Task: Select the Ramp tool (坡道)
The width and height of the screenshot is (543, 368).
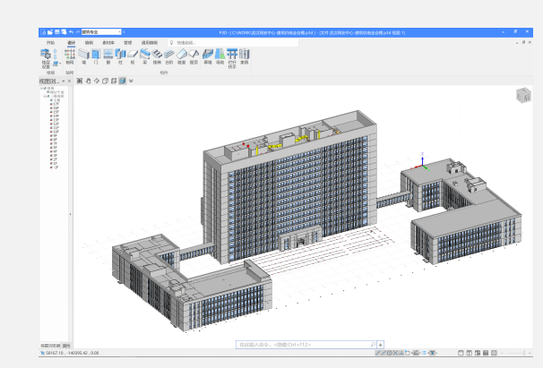Action: 182,56
